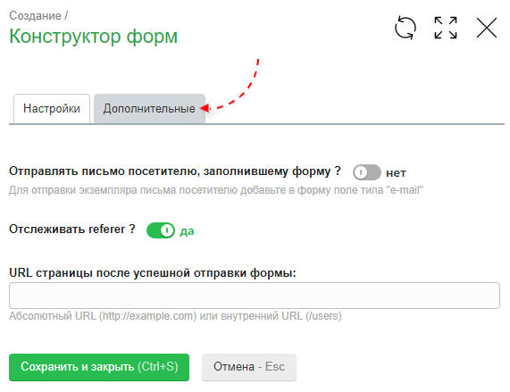Click the 'URL страницы после успешной отправки' label
Screen dimensions: 510x392
pos(153,273)
